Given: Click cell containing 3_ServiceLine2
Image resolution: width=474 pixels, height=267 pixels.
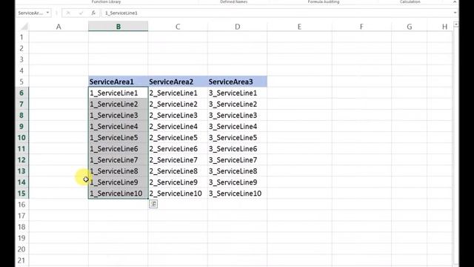Looking at the screenshot, I should click(237, 104).
